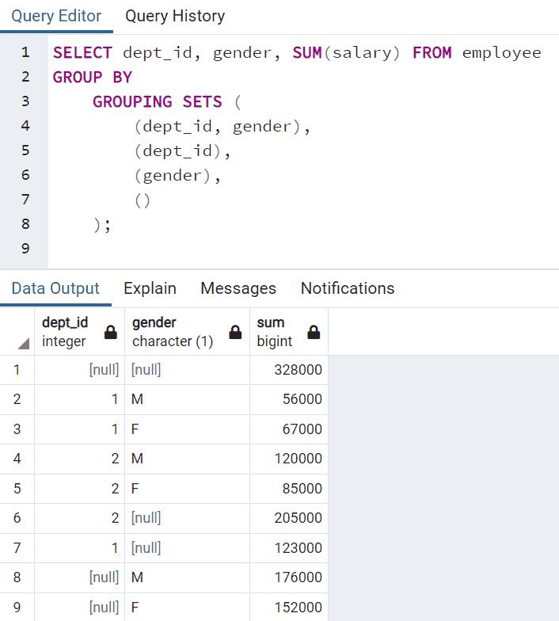This screenshot has width=559, height=621.
Task: Select result row number 1
Action: tap(17, 370)
